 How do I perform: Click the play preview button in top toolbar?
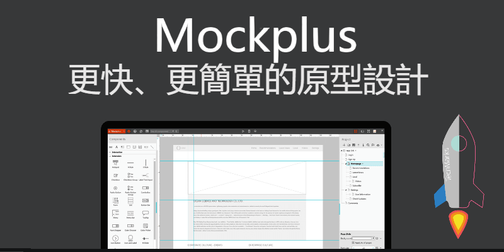pos(242,132)
